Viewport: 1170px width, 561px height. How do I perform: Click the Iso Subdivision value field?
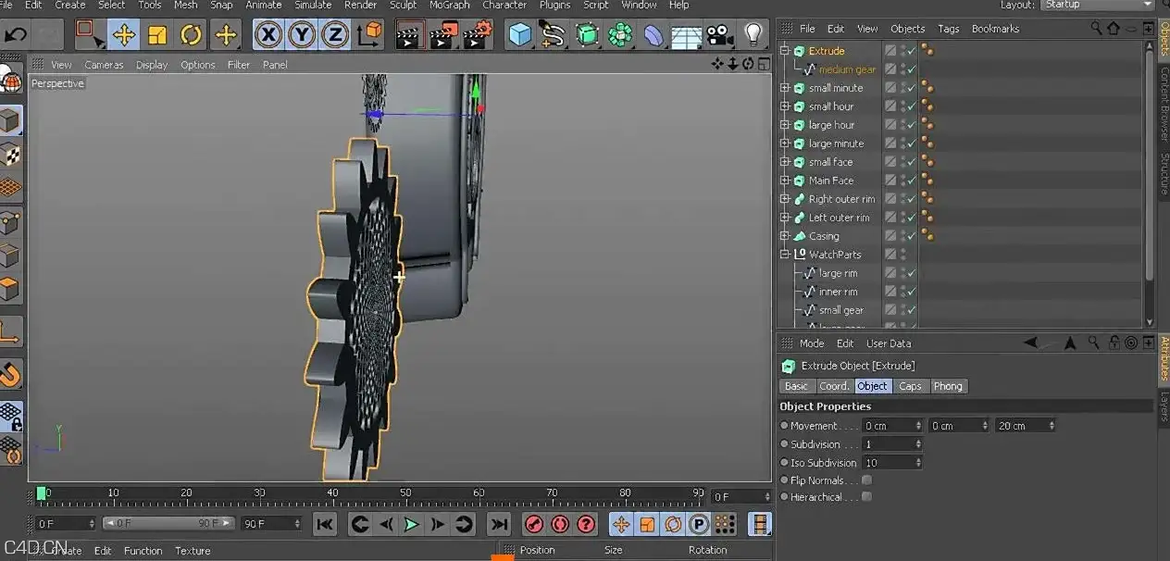[x=892, y=463]
